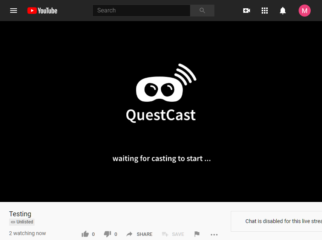This screenshot has height=240, width=322.
Task: Open the M account avatar menu
Action: click(x=305, y=11)
